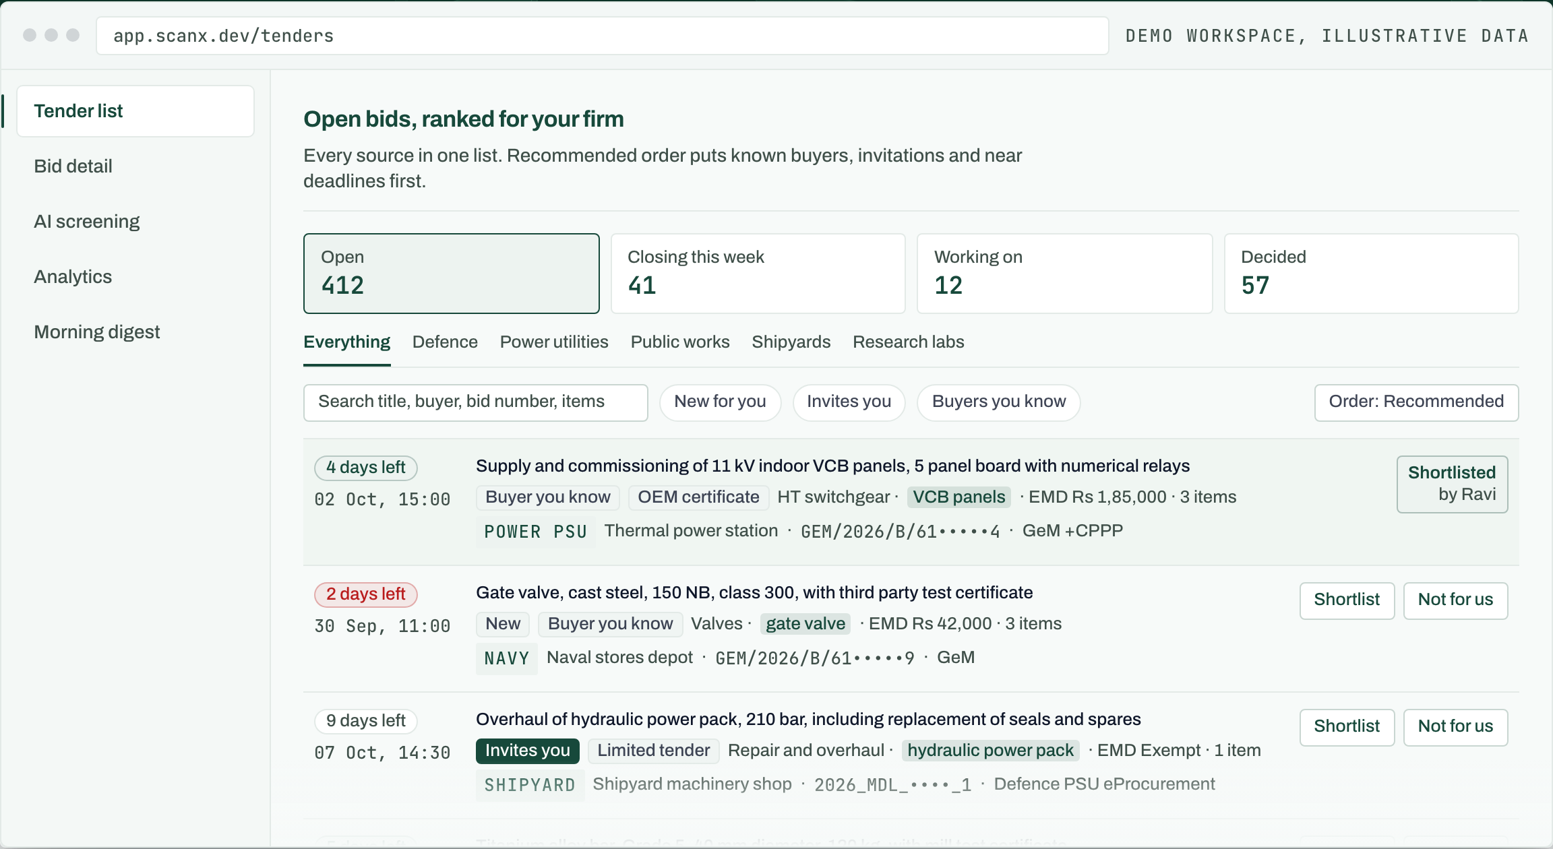Viewport: 1553px width, 849px height.
Task: Click the OEM certificate tag
Action: coord(698,497)
